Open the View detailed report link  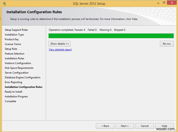click(60, 50)
